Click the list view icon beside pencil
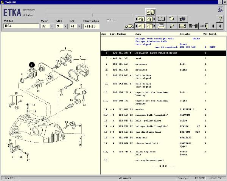The image size is (227, 181). (x=182, y=26)
